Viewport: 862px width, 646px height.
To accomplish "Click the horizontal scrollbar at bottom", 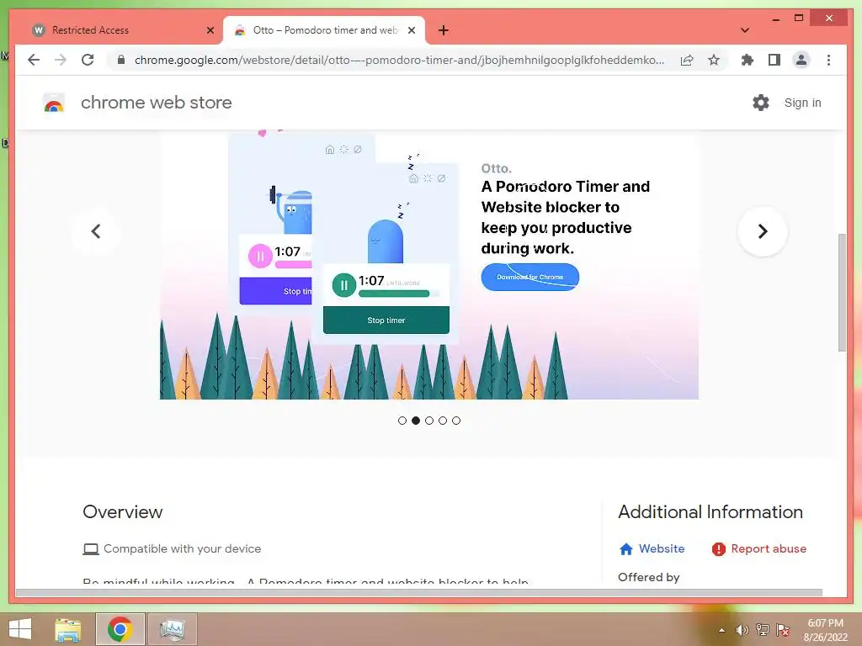I will coord(419,593).
